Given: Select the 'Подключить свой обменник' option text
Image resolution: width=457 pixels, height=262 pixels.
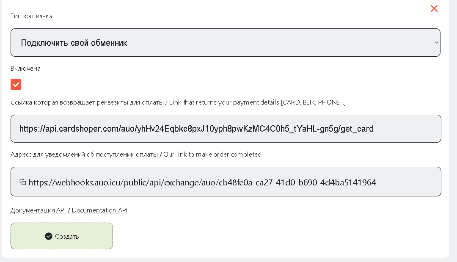Looking at the screenshot, I should (x=74, y=43).
